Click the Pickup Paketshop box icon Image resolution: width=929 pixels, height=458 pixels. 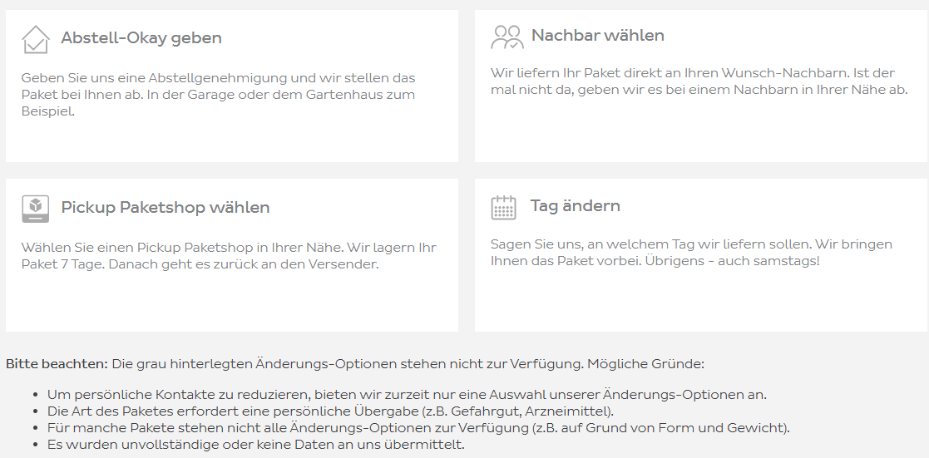click(x=35, y=208)
